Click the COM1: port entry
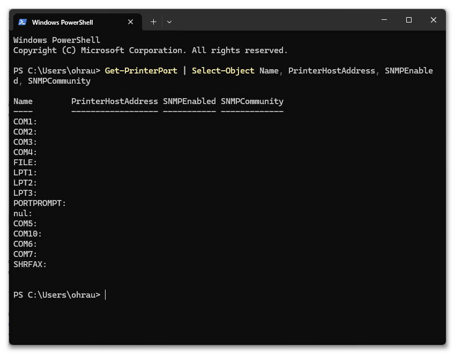Screen dimensions: 455x354 tap(25, 122)
